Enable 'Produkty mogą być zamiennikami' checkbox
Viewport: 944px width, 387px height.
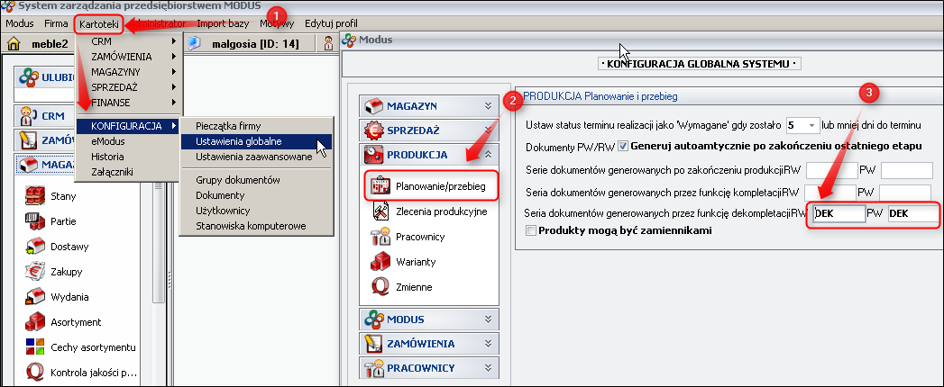(530, 231)
